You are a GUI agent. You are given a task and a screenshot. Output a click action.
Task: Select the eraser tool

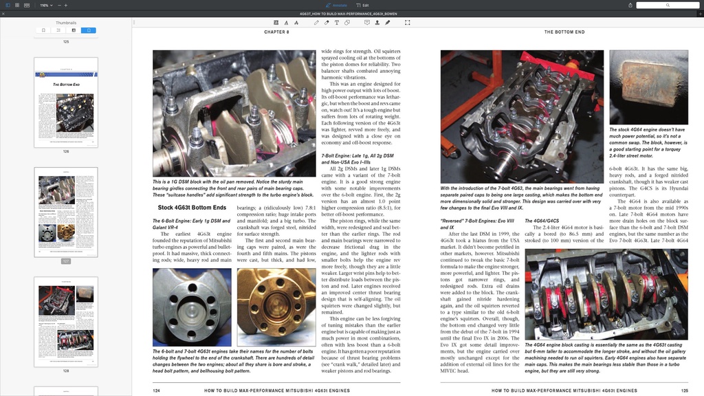tap(327, 23)
